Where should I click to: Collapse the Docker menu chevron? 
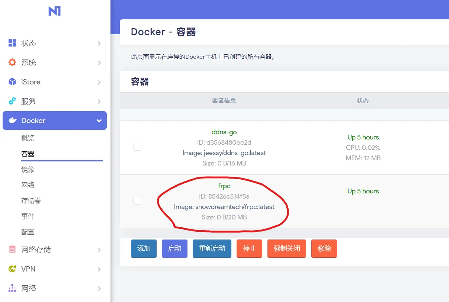tap(99, 121)
